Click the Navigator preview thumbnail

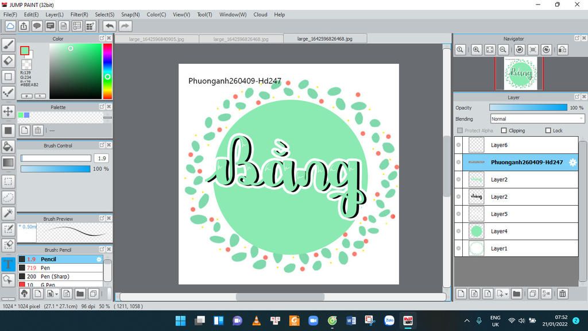point(520,74)
